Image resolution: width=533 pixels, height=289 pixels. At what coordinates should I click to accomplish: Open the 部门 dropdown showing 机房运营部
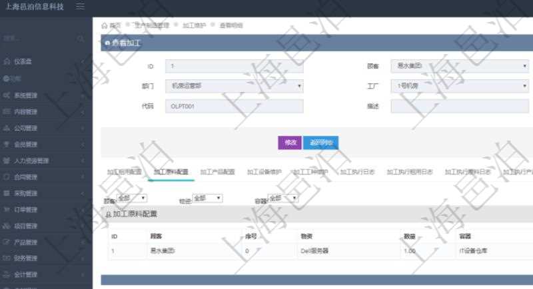(235, 86)
